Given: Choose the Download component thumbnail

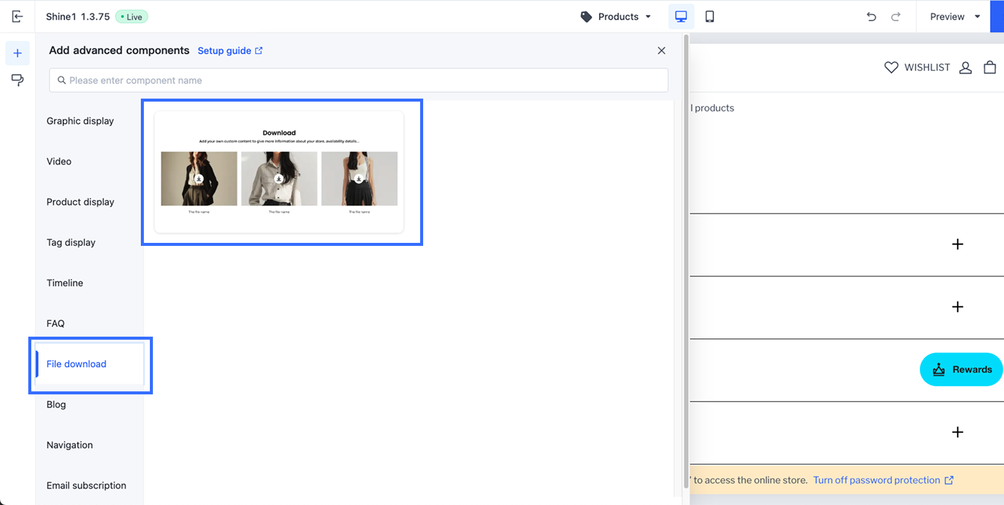Looking at the screenshot, I should click(279, 172).
